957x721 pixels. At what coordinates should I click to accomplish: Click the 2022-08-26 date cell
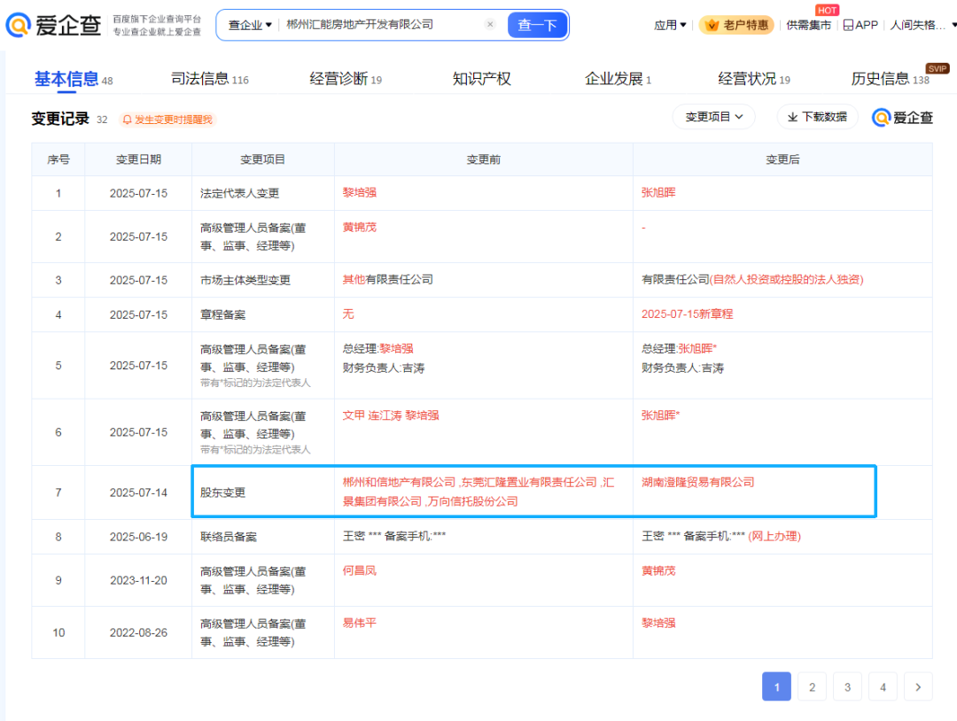[x=138, y=632]
